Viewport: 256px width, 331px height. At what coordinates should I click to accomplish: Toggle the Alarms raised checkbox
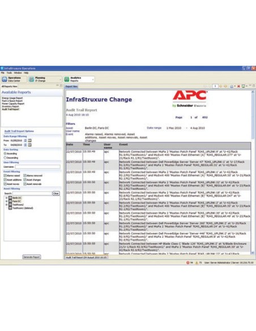point(5,176)
